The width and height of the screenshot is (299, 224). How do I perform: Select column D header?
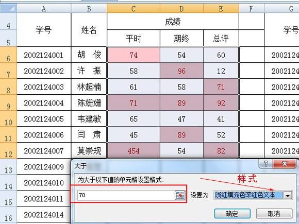click(182, 9)
